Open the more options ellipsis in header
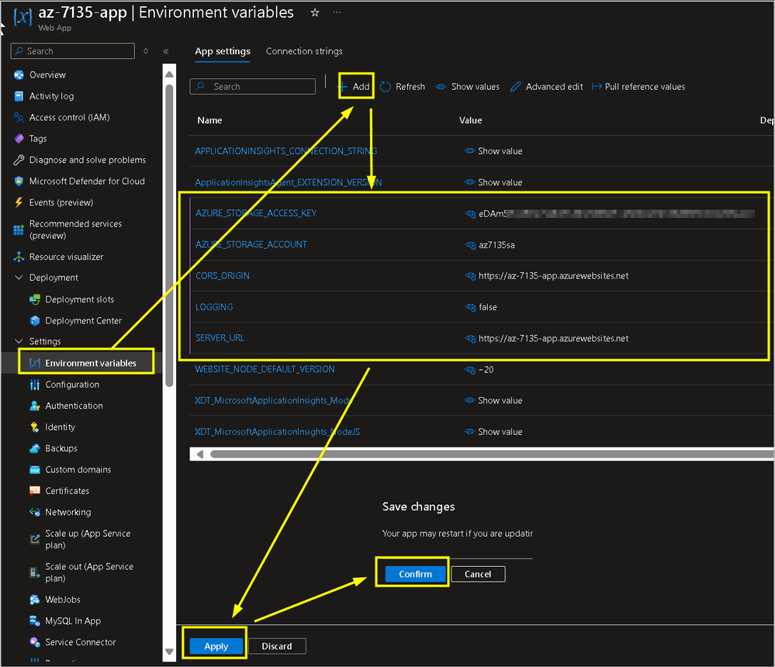Screen dimensions: 775x667 (337, 12)
